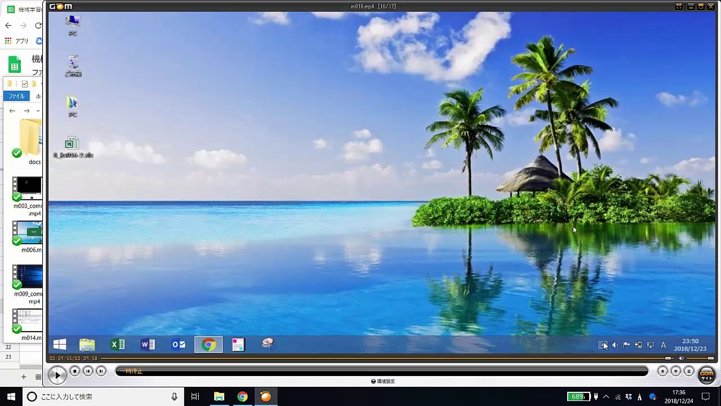This screenshot has height=406, width=721.
Task: Open File Explorer from the taskbar
Action: click(x=219, y=396)
